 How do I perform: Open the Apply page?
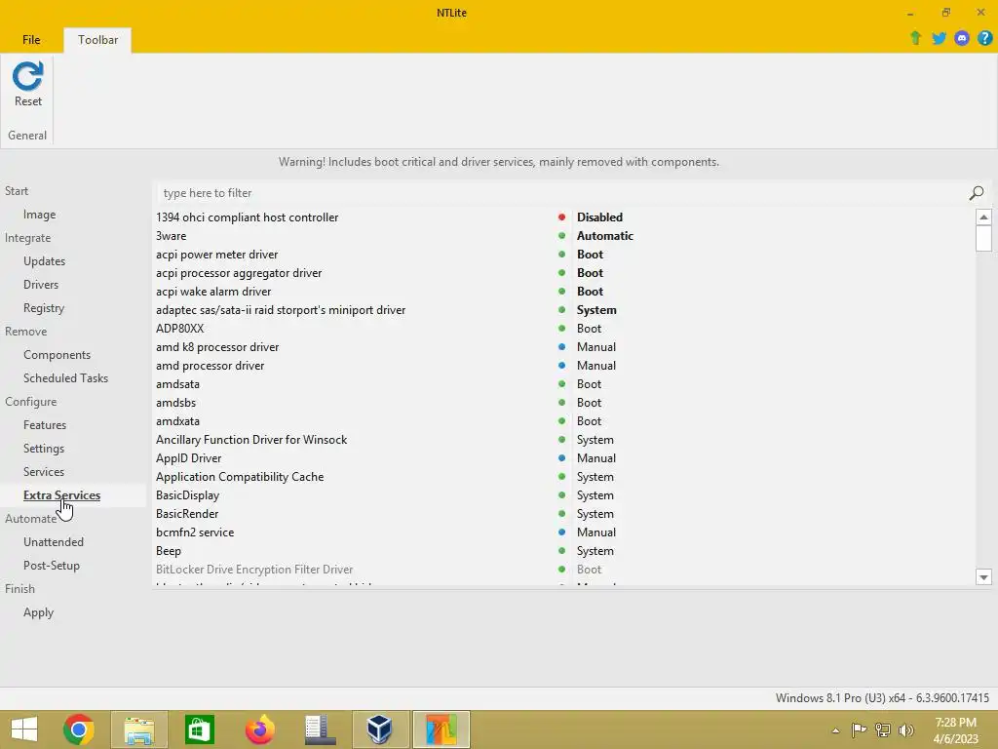point(38,612)
